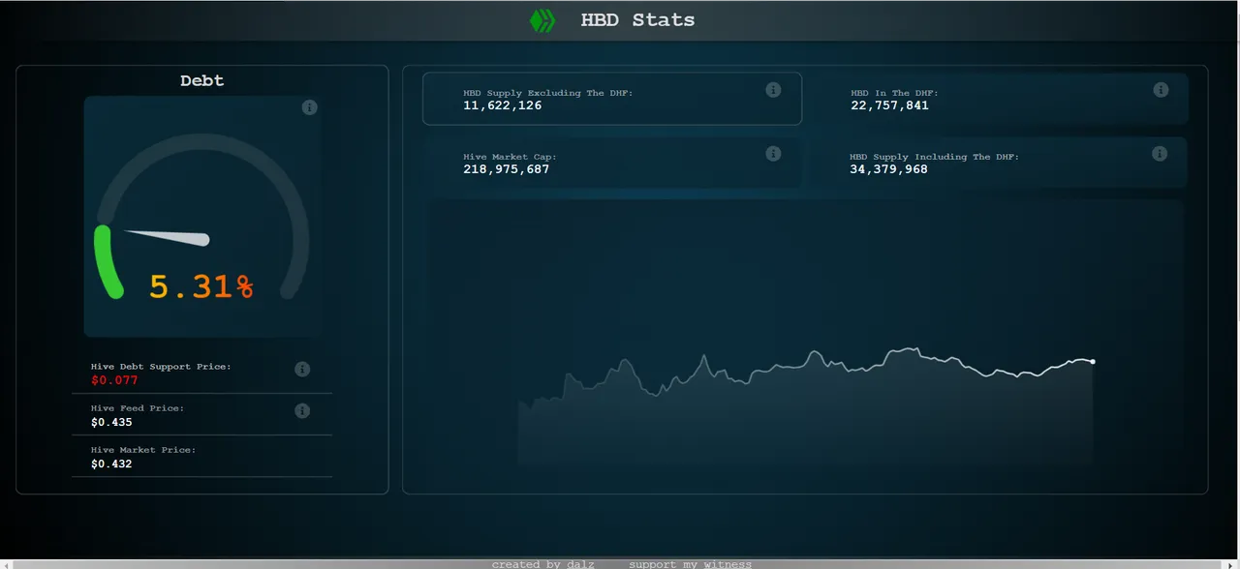Click the green filled gauge segment
1240x569 pixels.
(x=106, y=261)
